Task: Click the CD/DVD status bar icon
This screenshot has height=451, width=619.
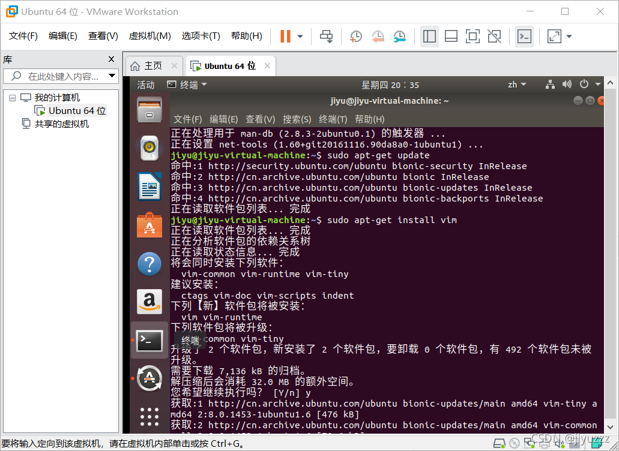Action: tap(515, 444)
